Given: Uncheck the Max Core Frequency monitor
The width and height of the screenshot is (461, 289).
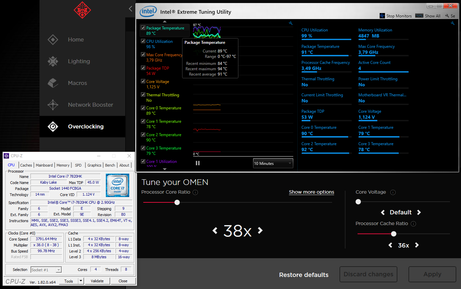Looking at the screenshot, I should pyautogui.click(x=143, y=55).
